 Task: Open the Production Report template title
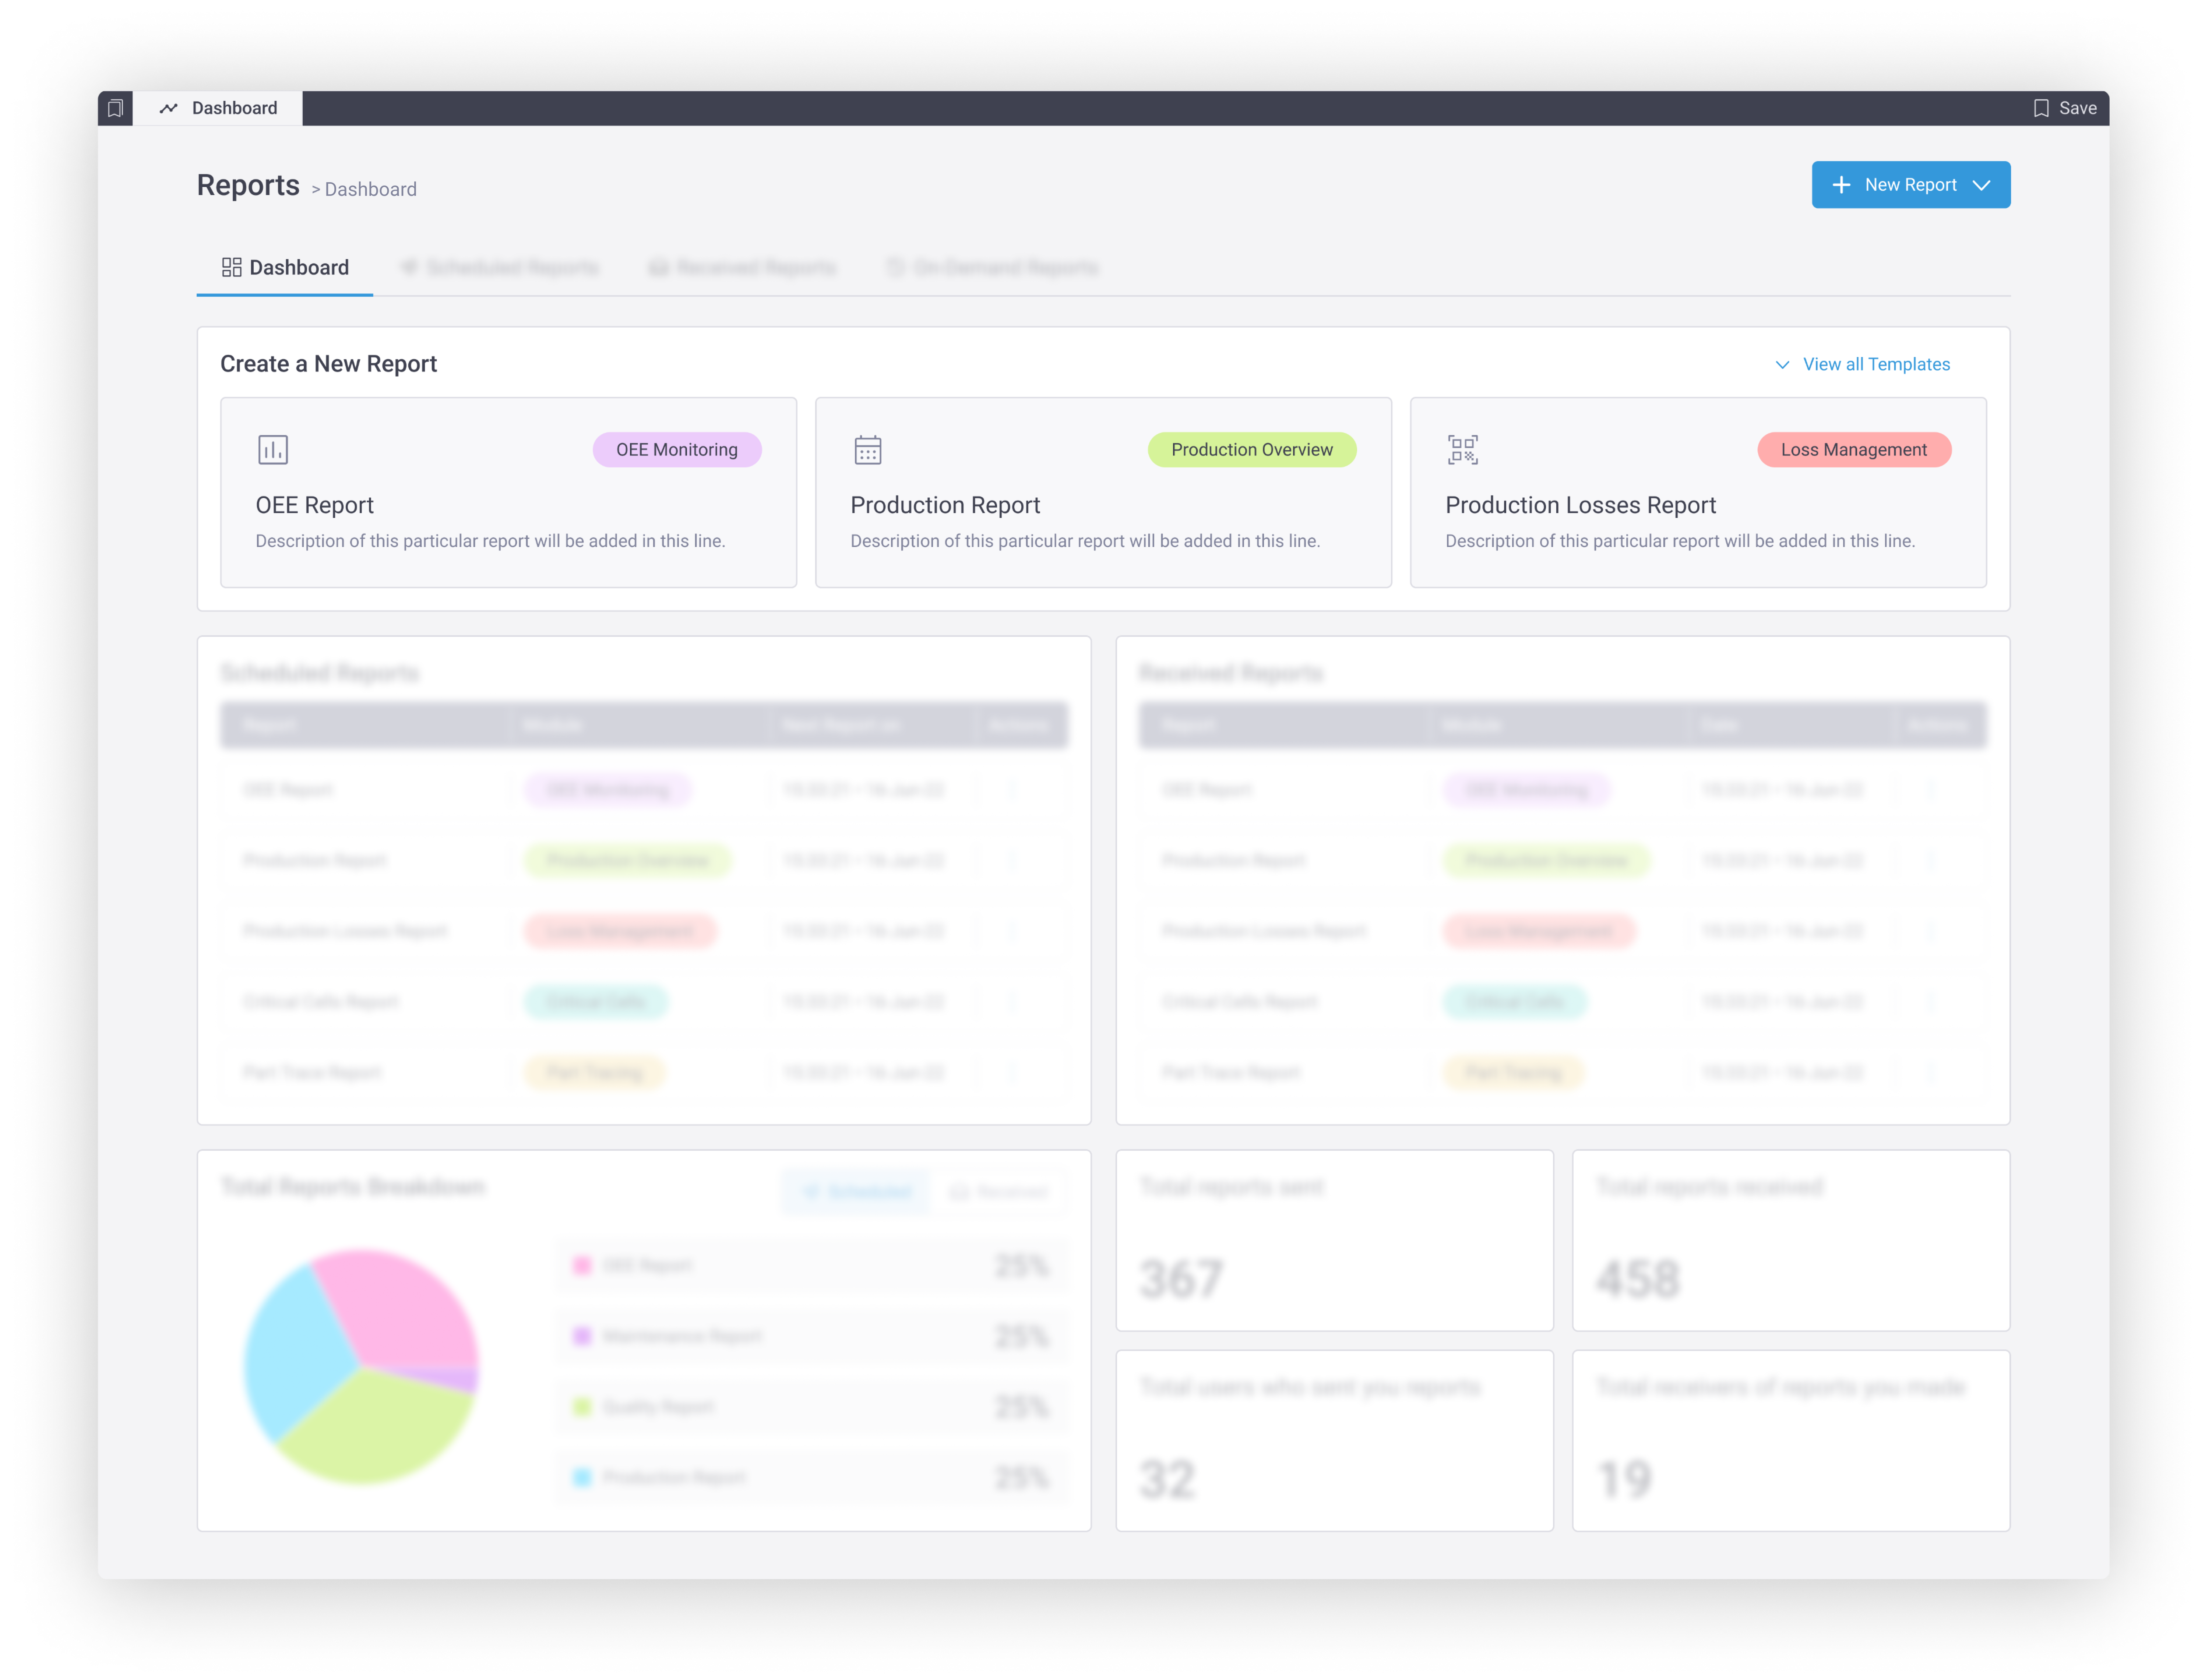945,505
